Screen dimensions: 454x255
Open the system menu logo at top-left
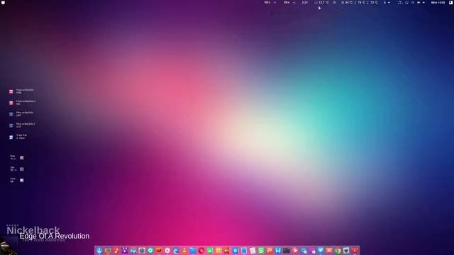[x=3, y=2]
